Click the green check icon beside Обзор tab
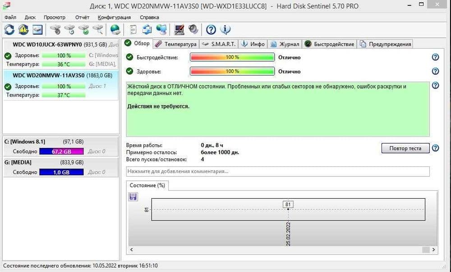The width and height of the screenshot is (451, 272). point(128,43)
